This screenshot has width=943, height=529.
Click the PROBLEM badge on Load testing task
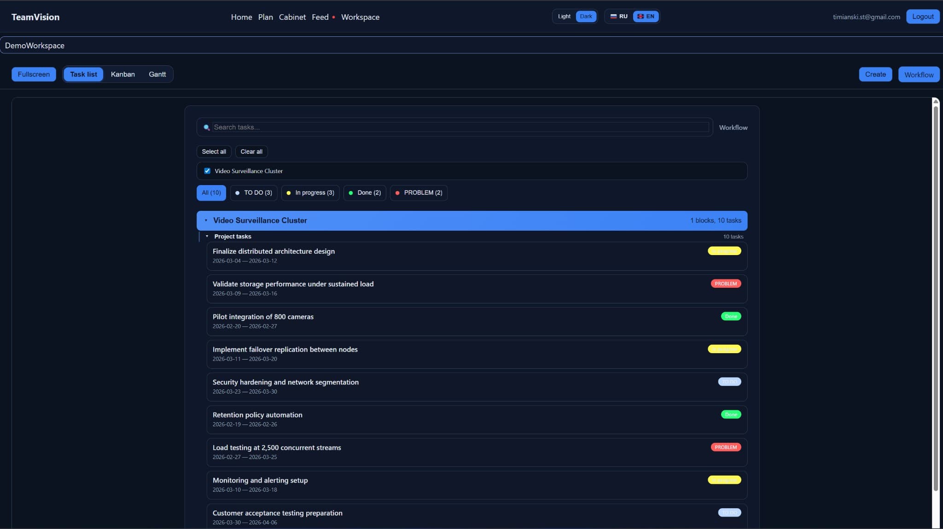[x=725, y=447]
